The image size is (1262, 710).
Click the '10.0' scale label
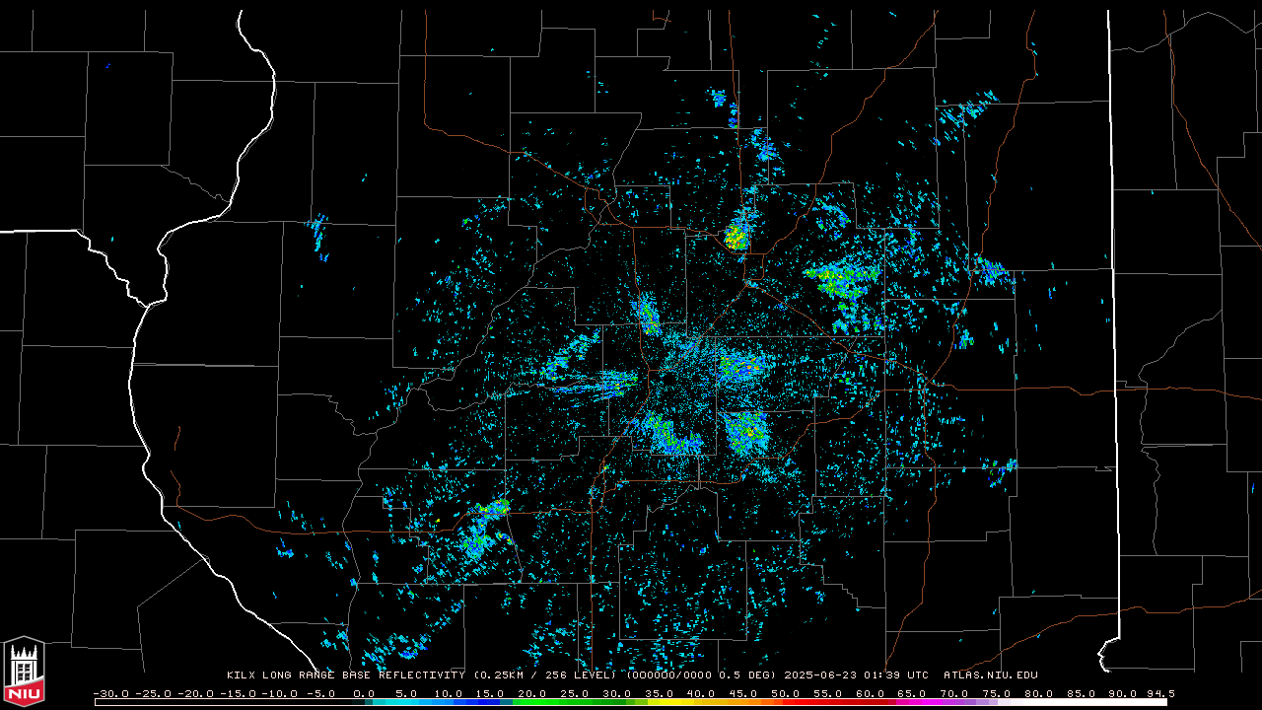click(448, 694)
